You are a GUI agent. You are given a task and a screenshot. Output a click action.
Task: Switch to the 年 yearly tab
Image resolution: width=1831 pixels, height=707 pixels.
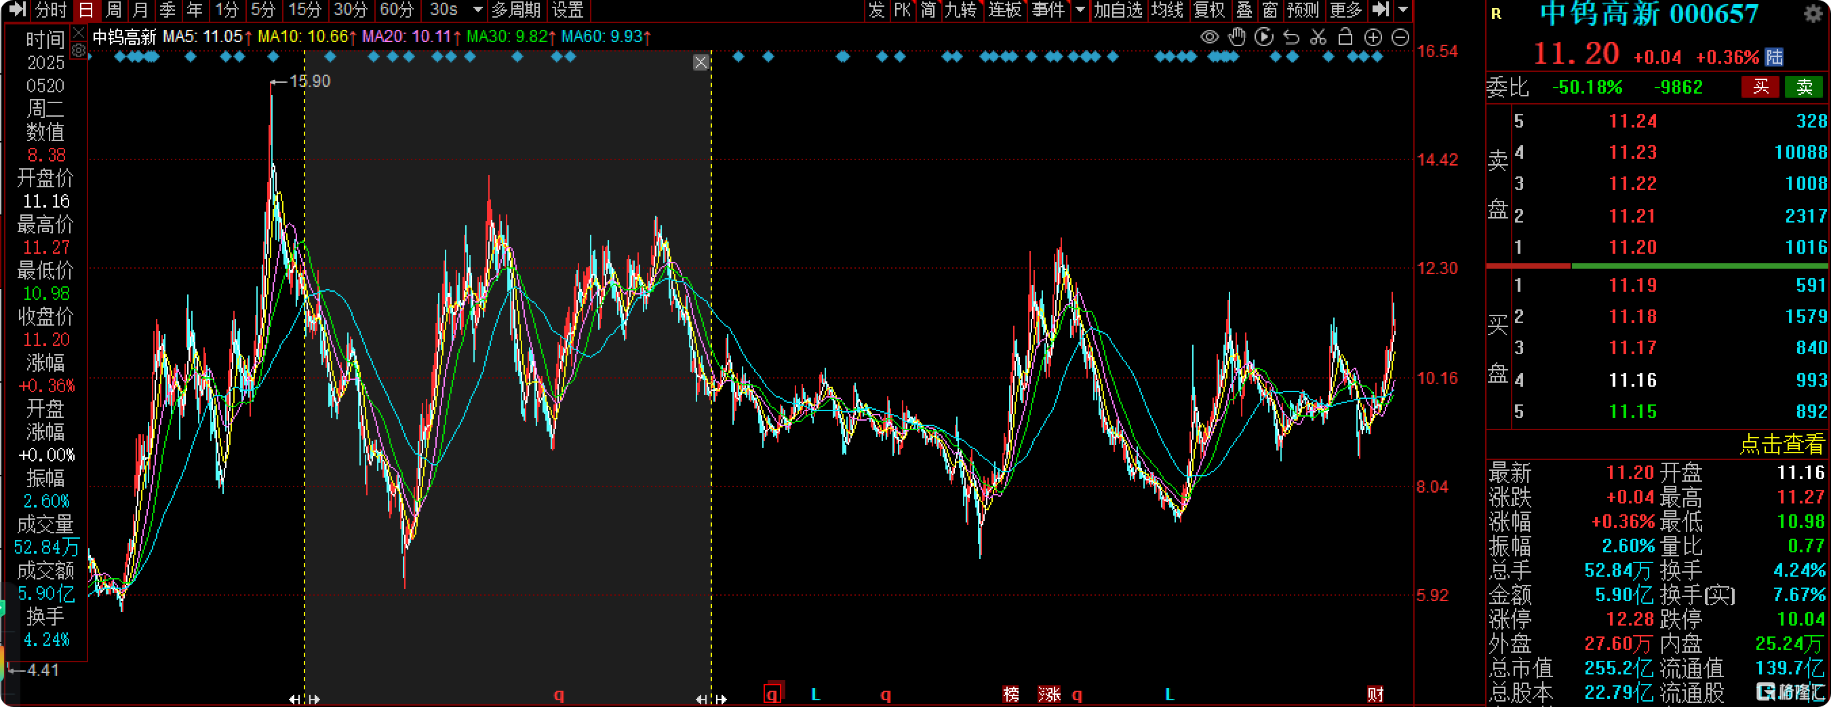click(x=194, y=10)
